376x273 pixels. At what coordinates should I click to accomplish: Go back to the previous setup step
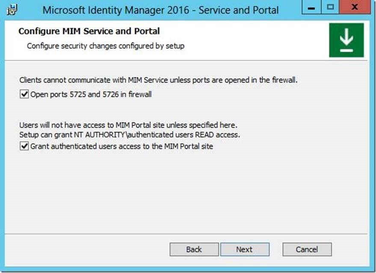[x=194, y=250]
